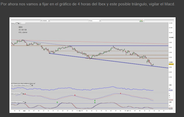The width and height of the screenshot is (184, 117).
Task: Click the "MACD (24 26 9)" label
Action: 15,94
